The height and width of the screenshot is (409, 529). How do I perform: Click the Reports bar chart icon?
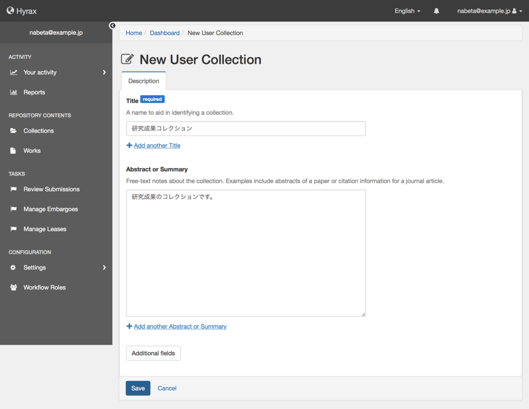(x=13, y=92)
